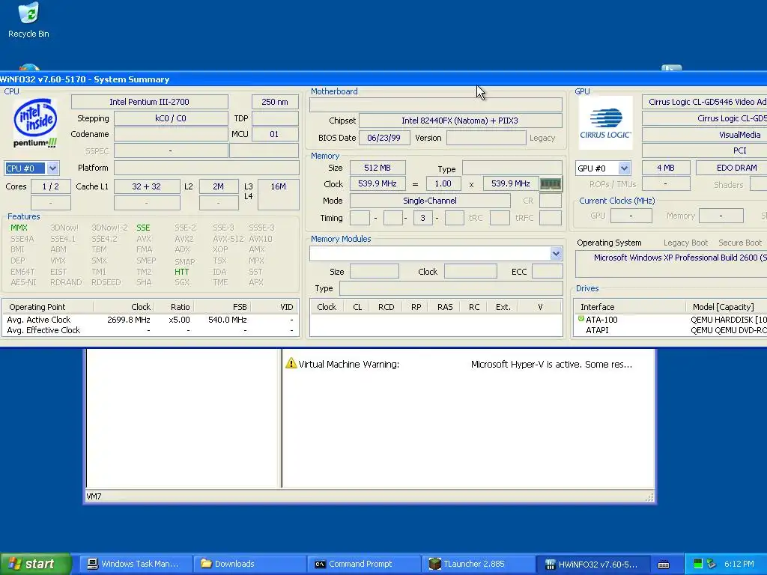
Task: Switch to TLauncher 2.885 taskbar button
Action: [479, 564]
